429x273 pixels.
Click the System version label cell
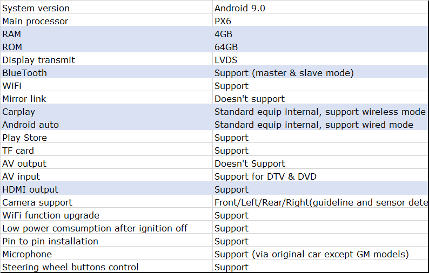coord(36,8)
